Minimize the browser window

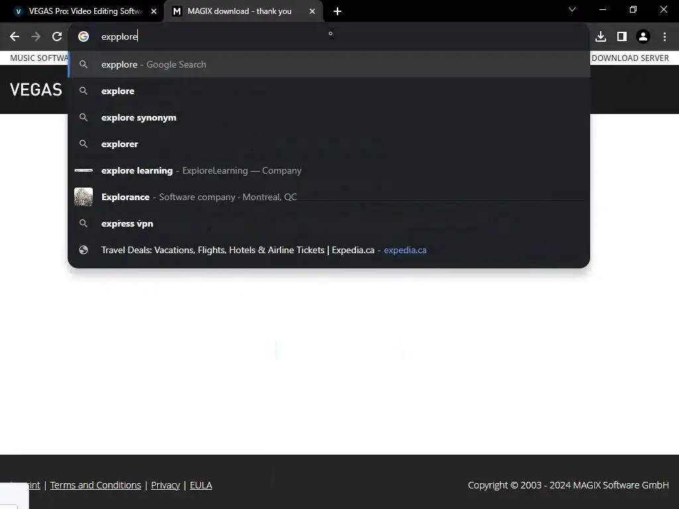point(602,9)
